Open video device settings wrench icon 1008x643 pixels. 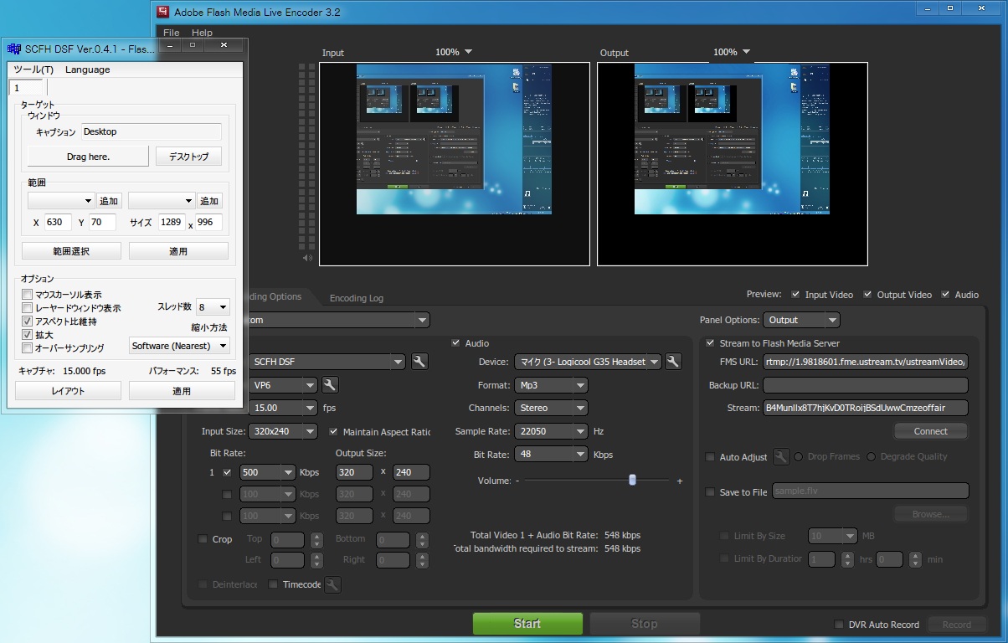coord(419,362)
